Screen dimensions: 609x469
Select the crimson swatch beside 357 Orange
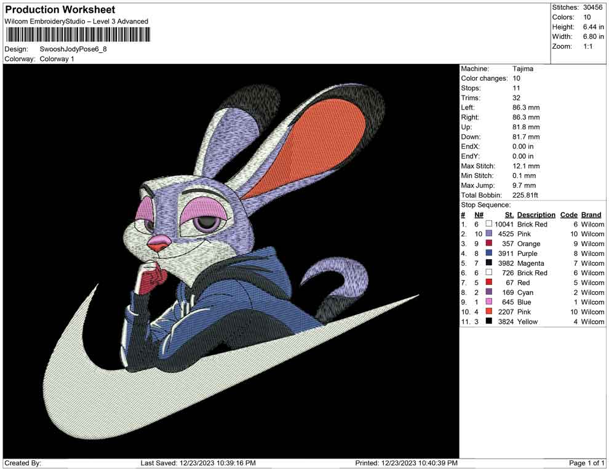488,243
